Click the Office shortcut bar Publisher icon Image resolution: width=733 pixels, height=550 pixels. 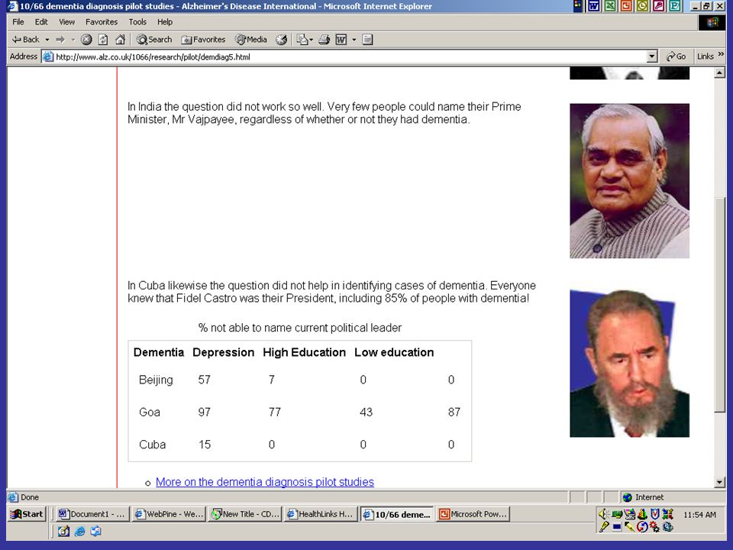click(675, 6)
